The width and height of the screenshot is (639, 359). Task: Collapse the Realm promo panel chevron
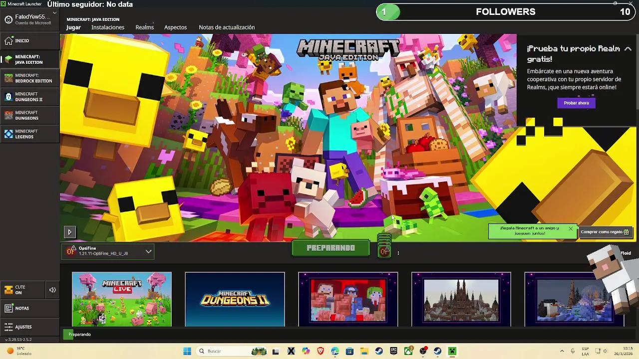click(628, 49)
